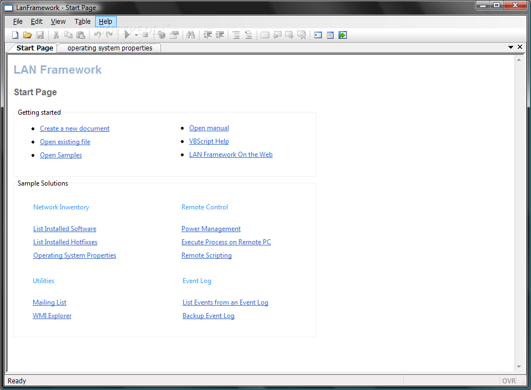Screen dimensions: 531x390
Task: Click the Remote Control heading
Action: click(x=205, y=207)
